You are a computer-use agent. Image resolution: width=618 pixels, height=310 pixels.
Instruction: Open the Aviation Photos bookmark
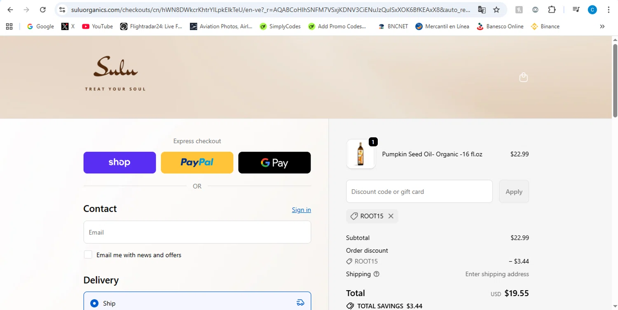point(221,26)
